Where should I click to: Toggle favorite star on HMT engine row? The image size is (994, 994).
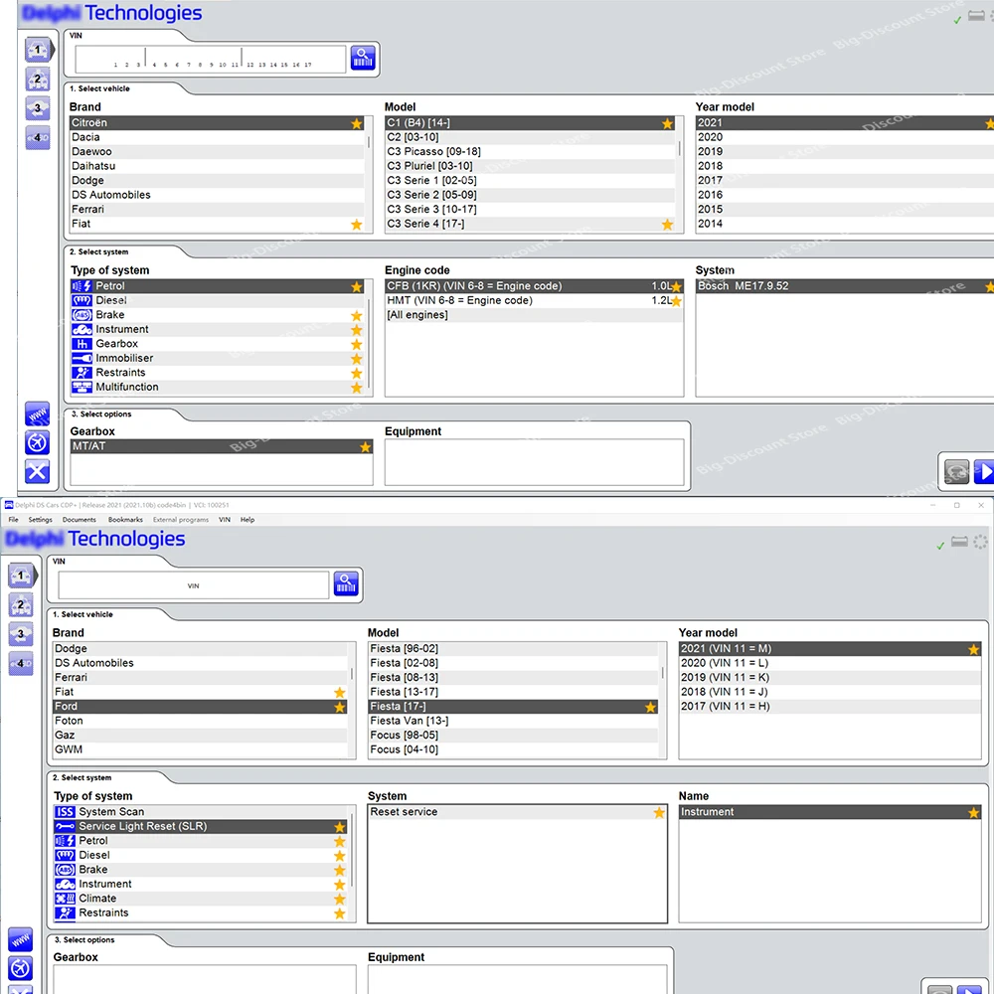click(676, 301)
